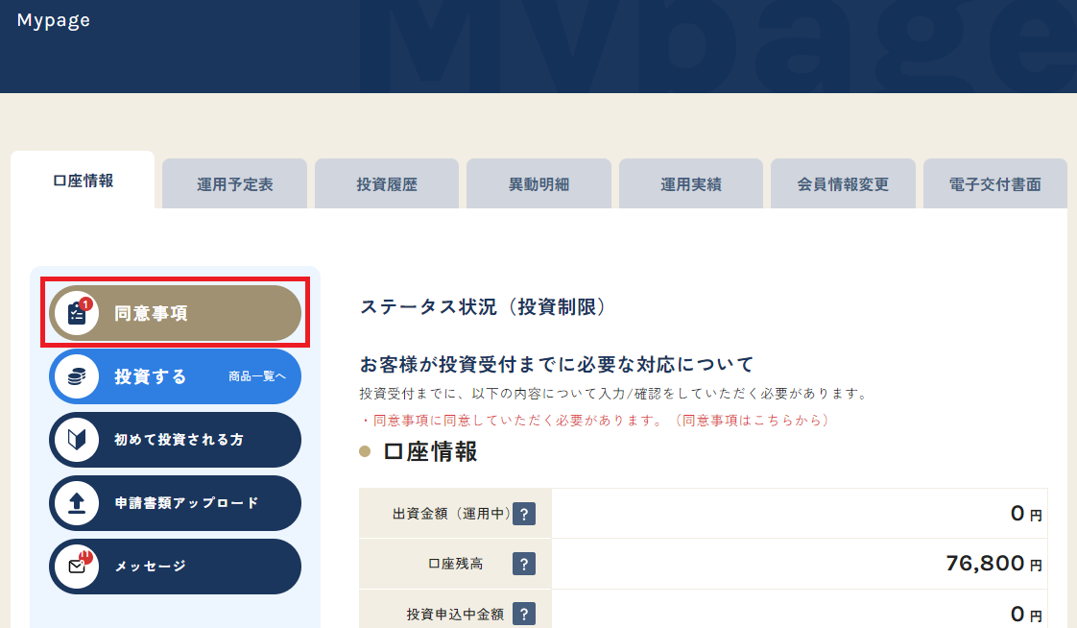Click the clipboard icon on 同意事項
The image size is (1077, 628).
(77, 313)
